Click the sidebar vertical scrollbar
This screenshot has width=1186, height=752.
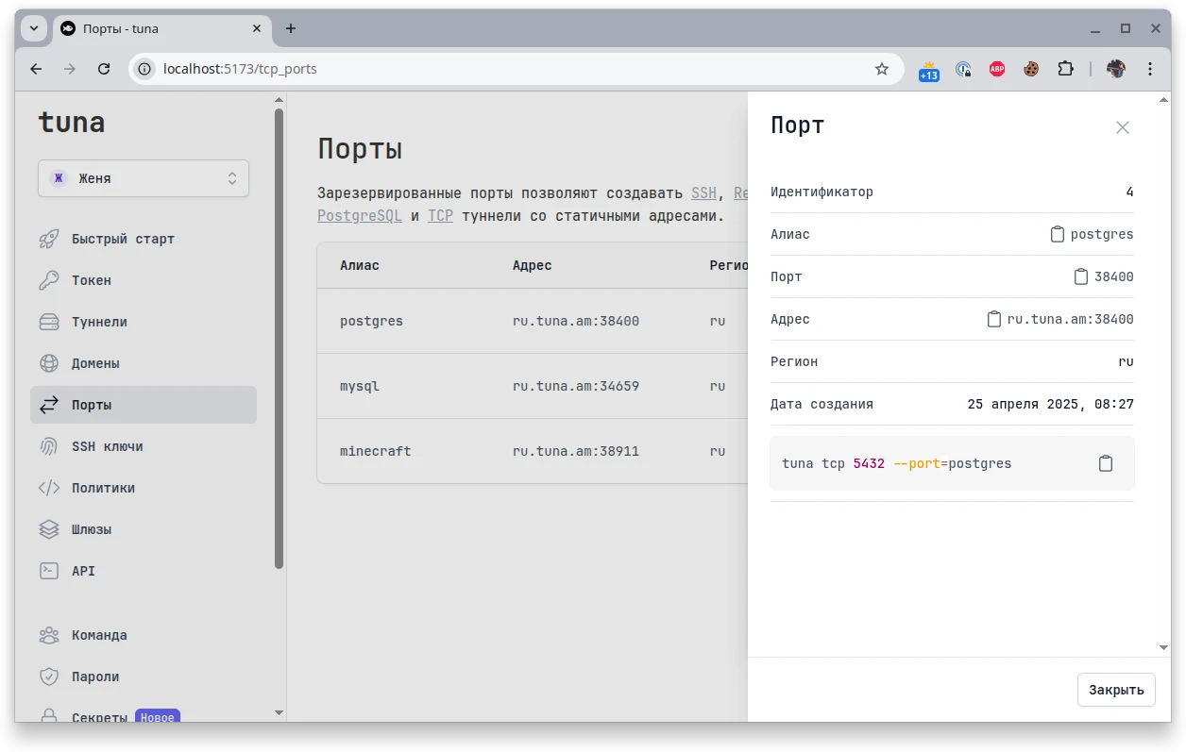(x=279, y=340)
